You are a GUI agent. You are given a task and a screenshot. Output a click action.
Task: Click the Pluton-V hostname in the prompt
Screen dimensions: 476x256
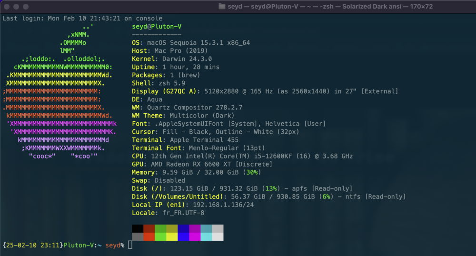(79, 245)
